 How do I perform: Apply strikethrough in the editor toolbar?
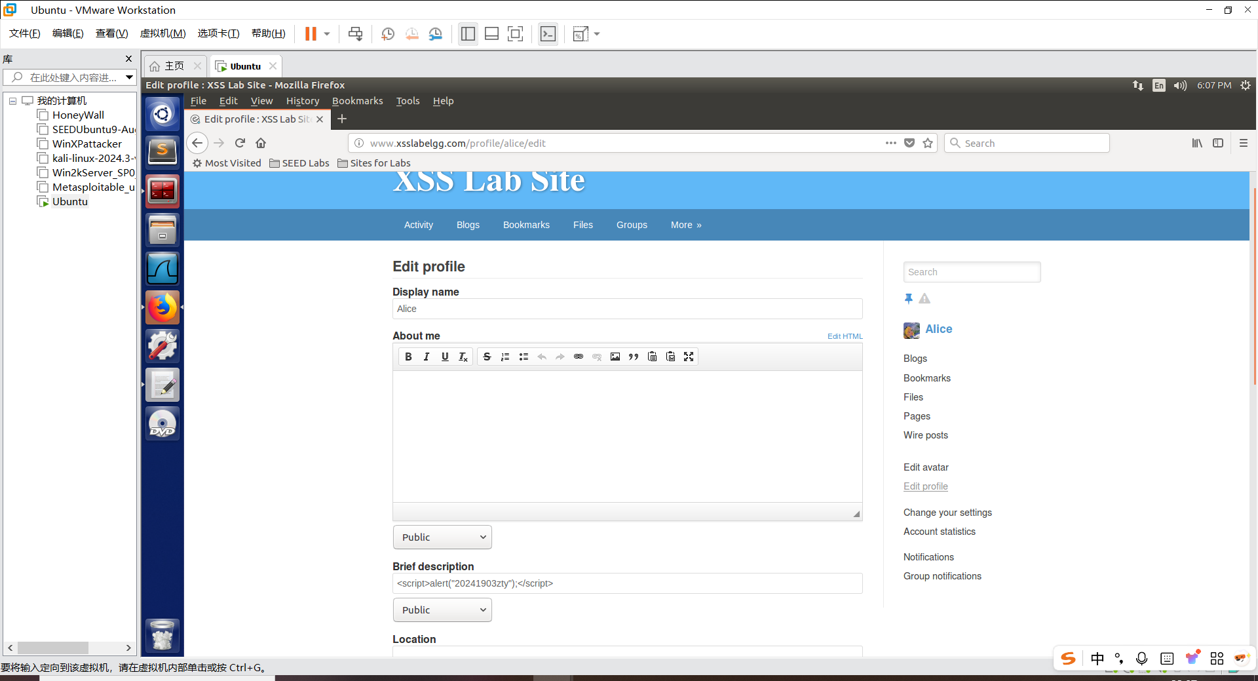coord(487,357)
